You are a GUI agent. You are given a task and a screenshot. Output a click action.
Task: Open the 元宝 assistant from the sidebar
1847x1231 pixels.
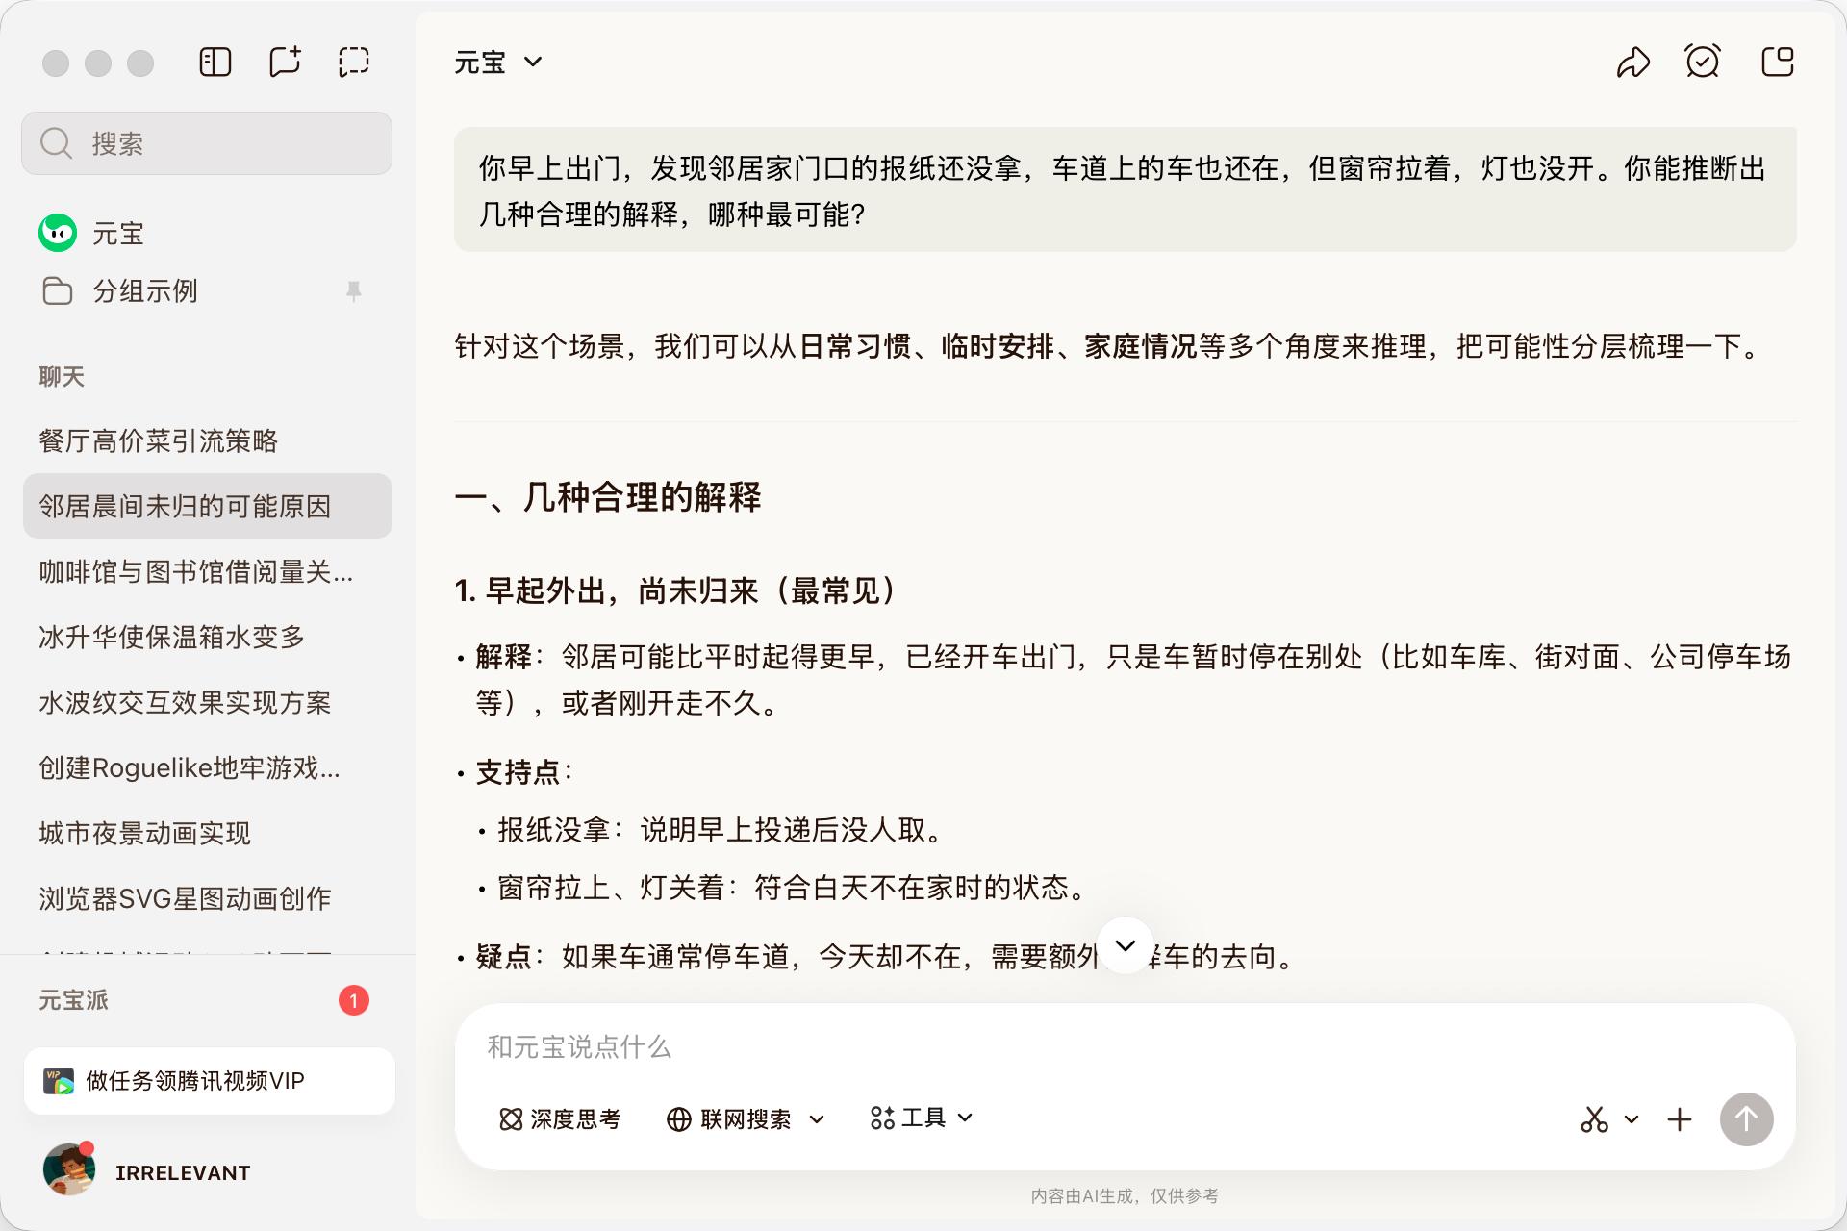tap(115, 233)
